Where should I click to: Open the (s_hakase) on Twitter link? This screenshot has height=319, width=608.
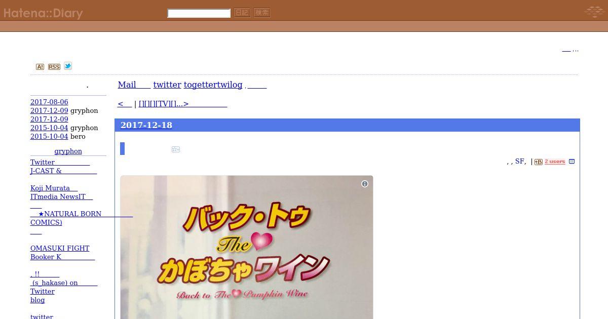click(64, 287)
